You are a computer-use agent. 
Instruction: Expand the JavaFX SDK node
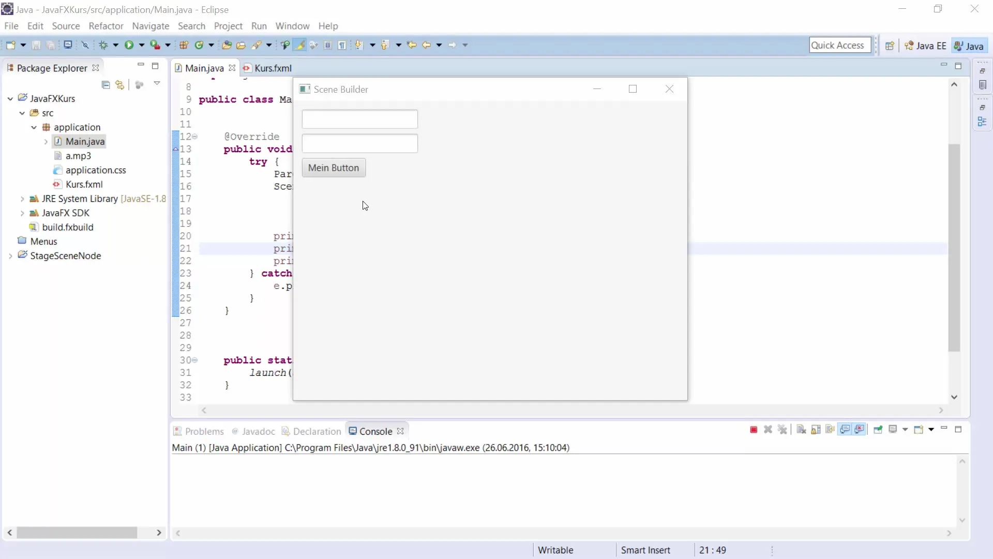tap(22, 213)
